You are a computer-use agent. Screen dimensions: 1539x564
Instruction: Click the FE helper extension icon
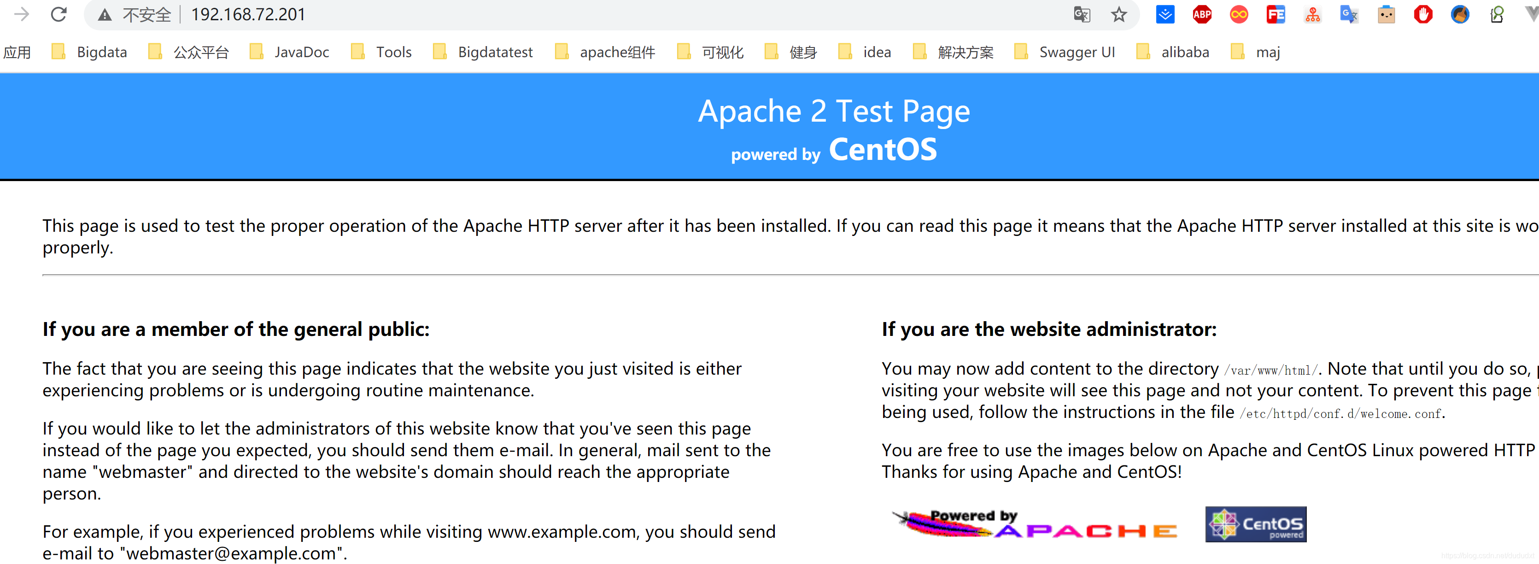click(1276, 14)
